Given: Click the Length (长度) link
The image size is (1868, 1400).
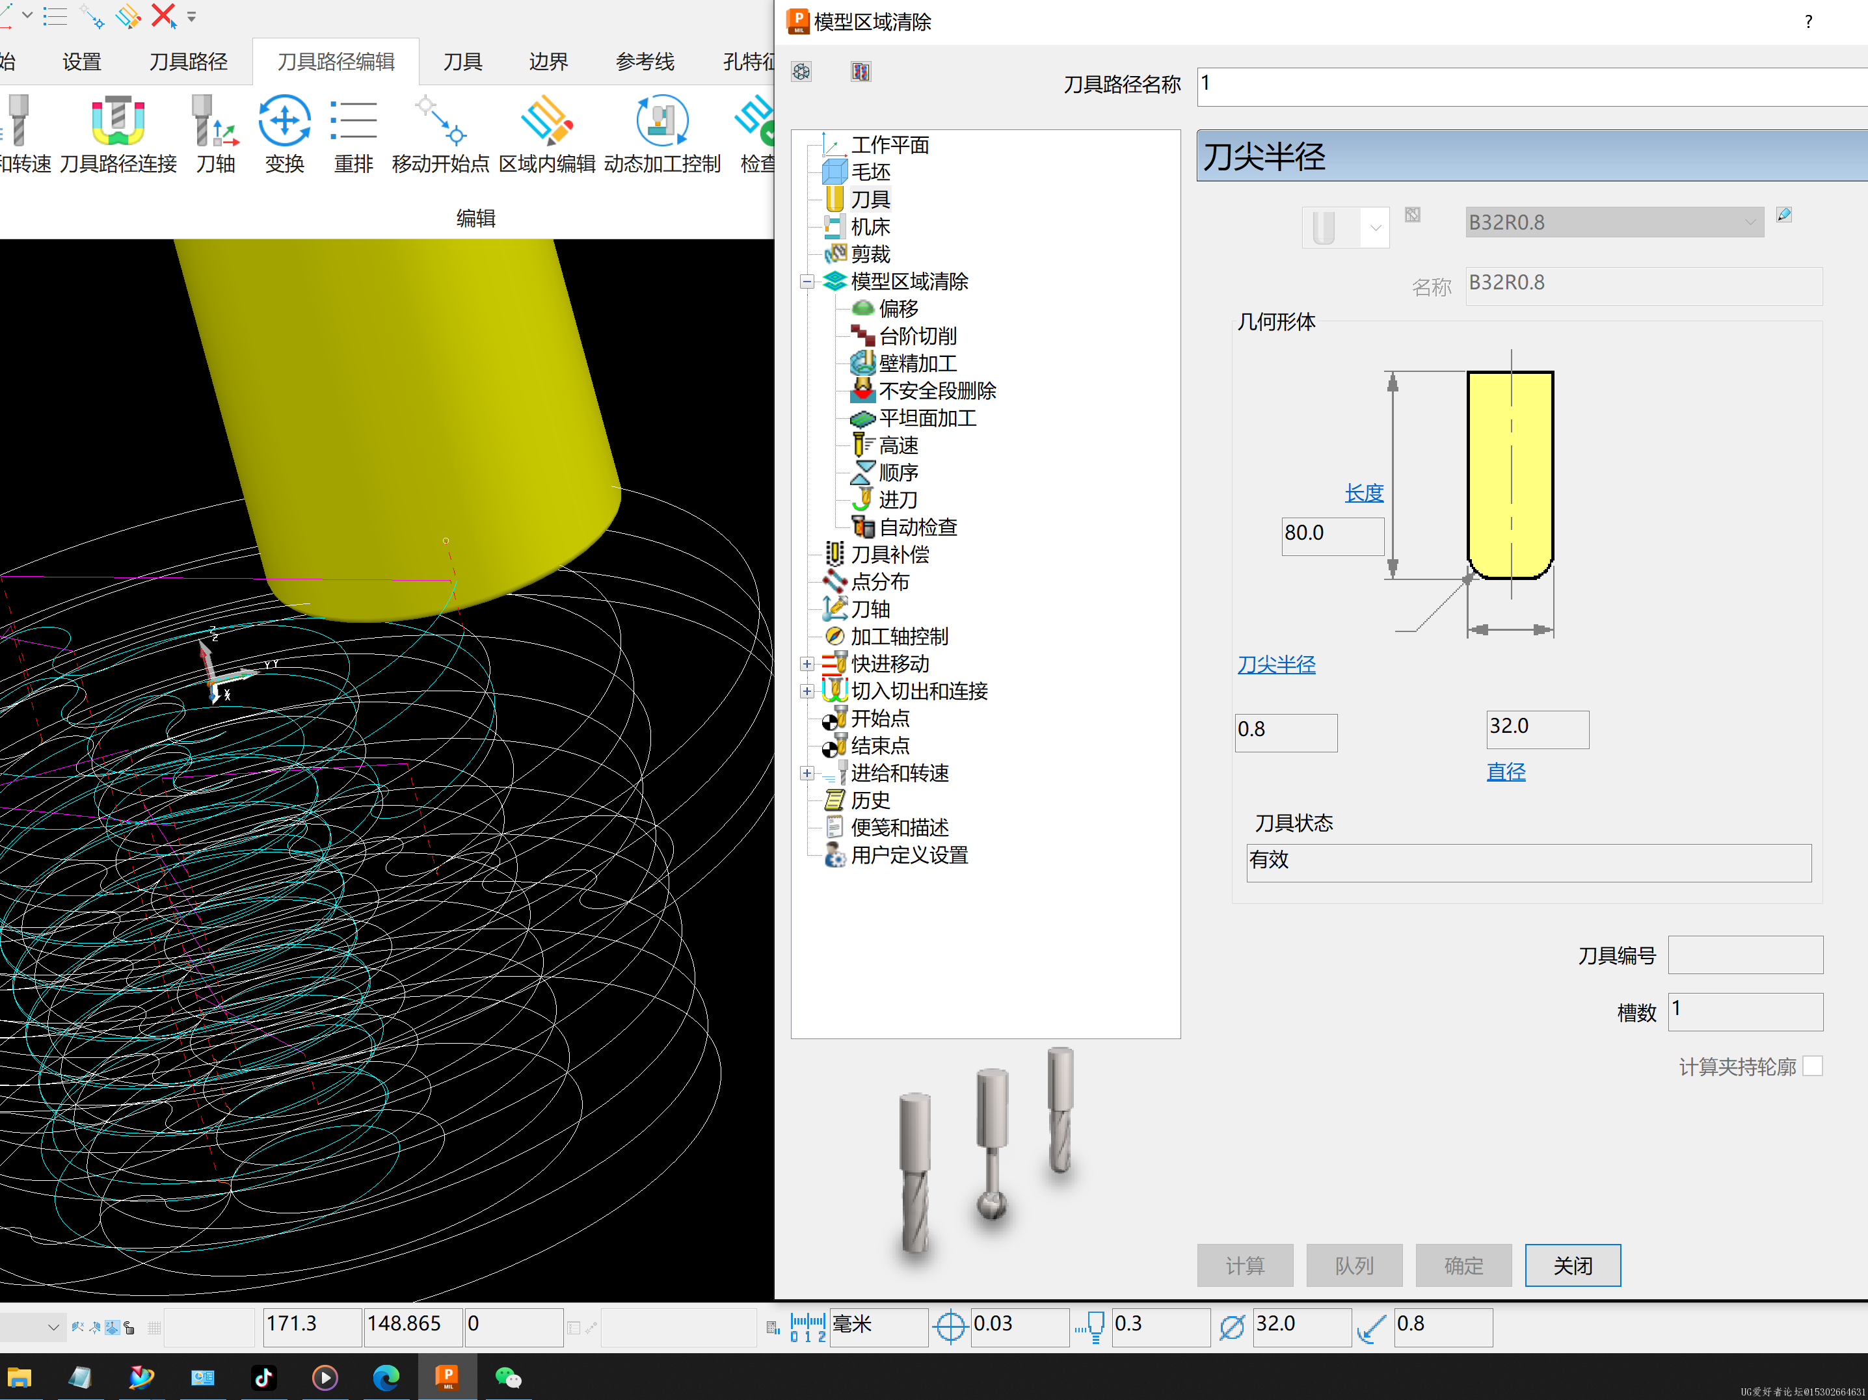Looking at the screenshot, I should [x=1364, y=493].
